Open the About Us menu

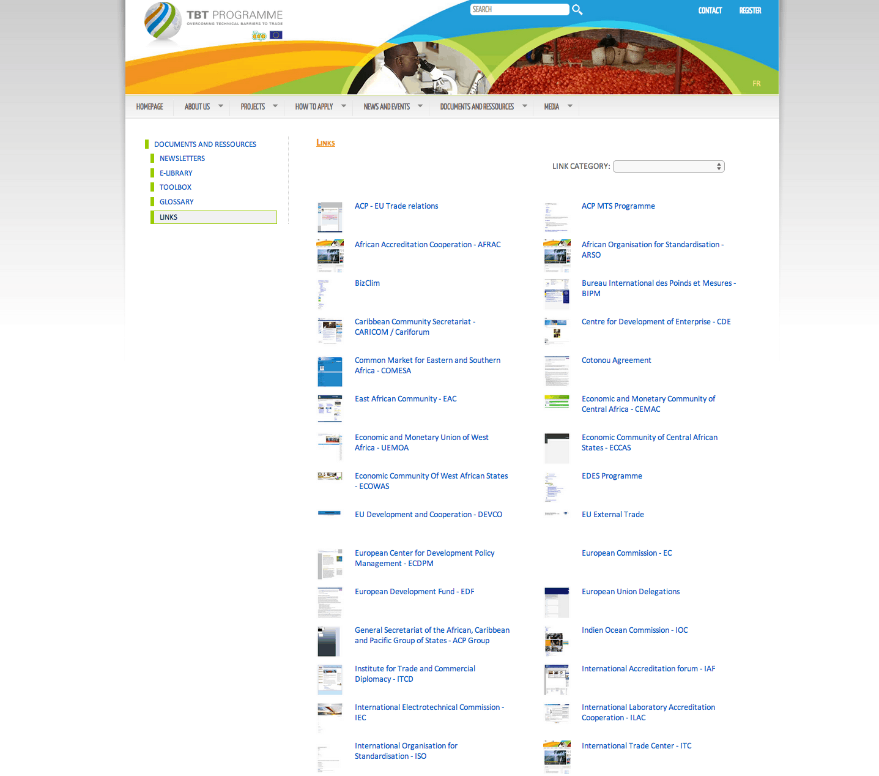pyautogui.click(x=197, y=106)
